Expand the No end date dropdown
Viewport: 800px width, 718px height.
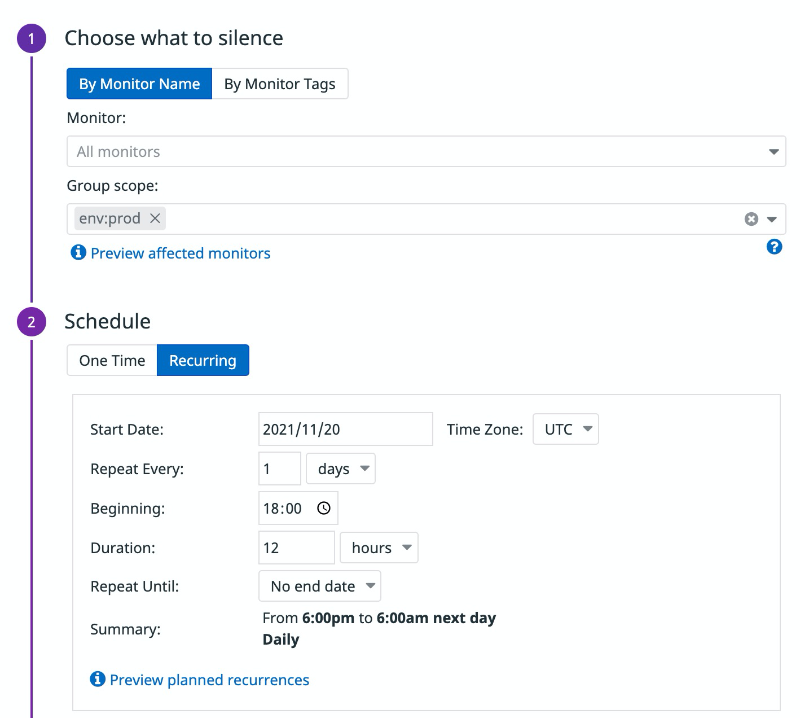click(x=320, y=586)
